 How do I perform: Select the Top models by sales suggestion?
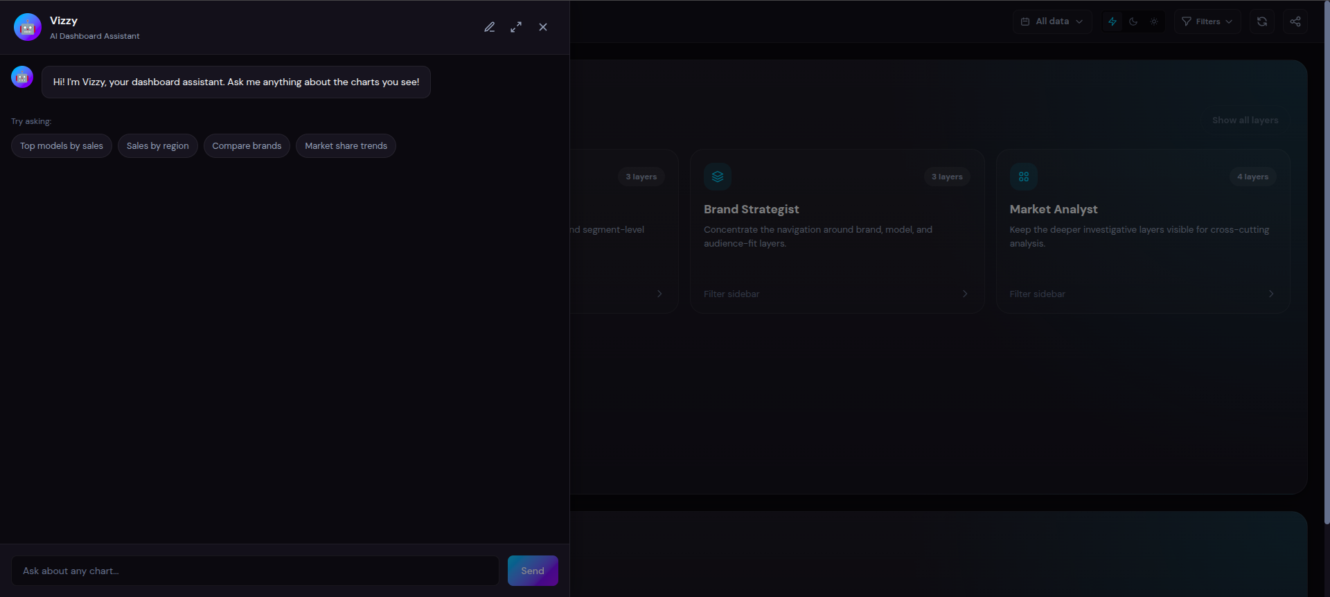tap(62, 146)
